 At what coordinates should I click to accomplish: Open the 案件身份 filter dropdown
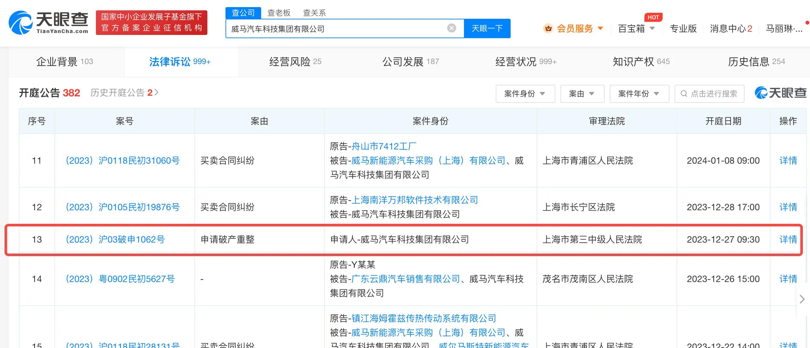click(x=525, y=94)
